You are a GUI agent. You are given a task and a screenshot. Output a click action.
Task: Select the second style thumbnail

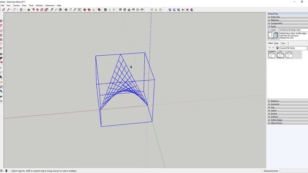[x=281, y=55]
